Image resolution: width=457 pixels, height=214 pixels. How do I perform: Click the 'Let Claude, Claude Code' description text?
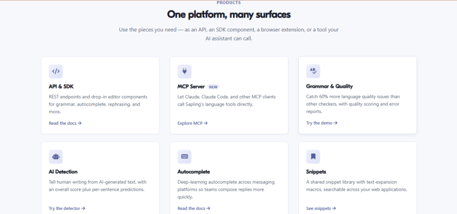[x=227, y=100]
